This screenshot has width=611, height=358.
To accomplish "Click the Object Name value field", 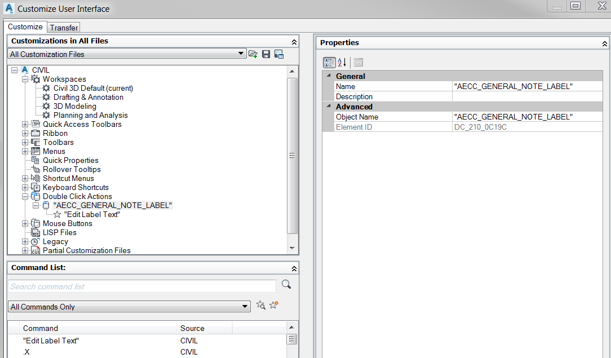I will coord(527,117).
